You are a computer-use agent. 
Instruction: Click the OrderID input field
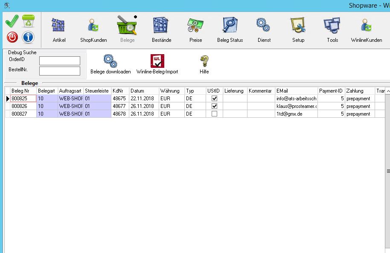[60, 61]
